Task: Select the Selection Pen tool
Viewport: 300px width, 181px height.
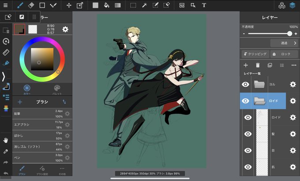Action: (155, 5)
